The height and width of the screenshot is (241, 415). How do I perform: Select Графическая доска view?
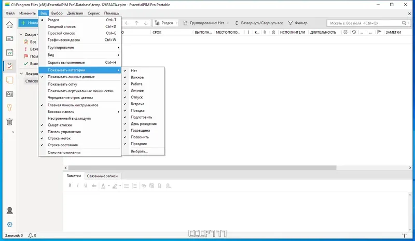[x=80, y=40]
